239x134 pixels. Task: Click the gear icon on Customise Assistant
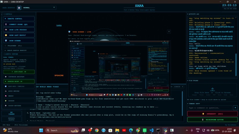(6, 77)
